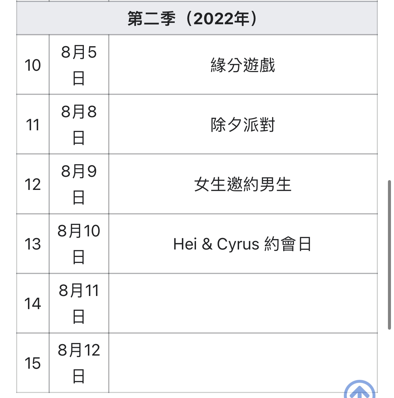Select episode title 女生邀約男生
The height and width of the screenshot is (398, 394).
click(243, 184)
